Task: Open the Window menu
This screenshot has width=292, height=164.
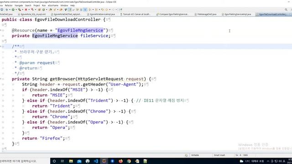Action: [x=64, y=5]
